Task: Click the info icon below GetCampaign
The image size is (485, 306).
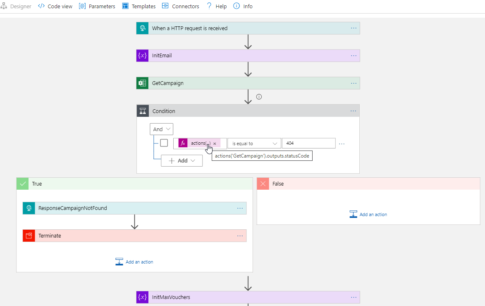Action: point(258,97)
